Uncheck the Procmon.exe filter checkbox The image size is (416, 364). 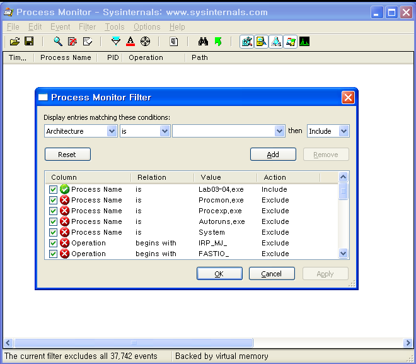(x=53, y=200)
